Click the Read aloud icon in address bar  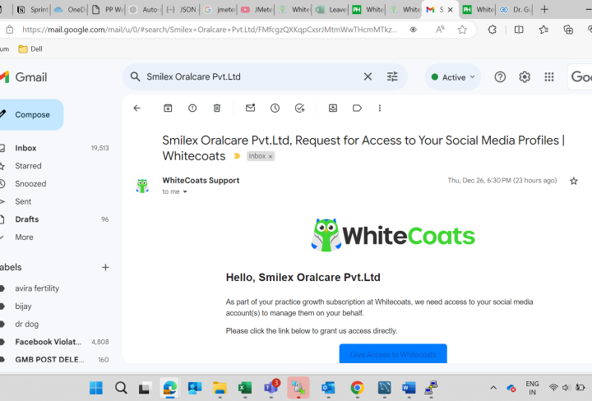(x=440, y=30)
